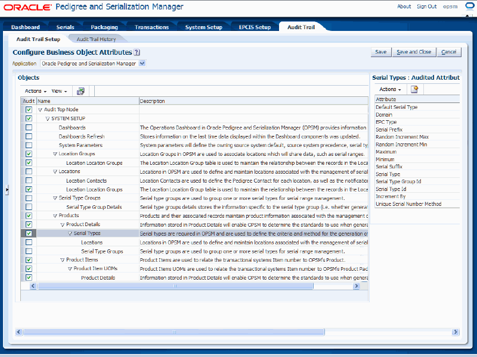This screenshot has height=357, width=477.
Task: Switch to the Serials tab
Action: point(65,27)
